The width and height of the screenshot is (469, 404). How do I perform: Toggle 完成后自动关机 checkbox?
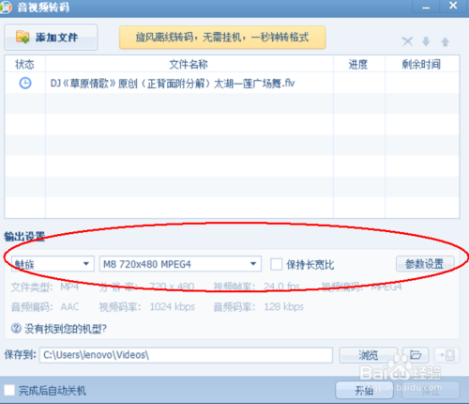pos(9,390)
